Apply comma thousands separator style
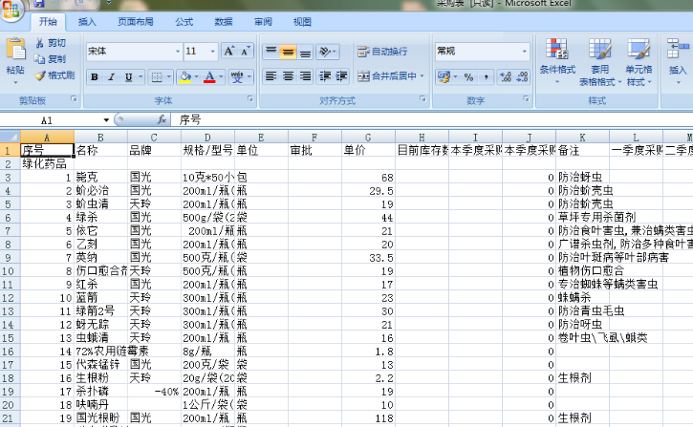Screen dimensions: 693x427 pos(486,76)
